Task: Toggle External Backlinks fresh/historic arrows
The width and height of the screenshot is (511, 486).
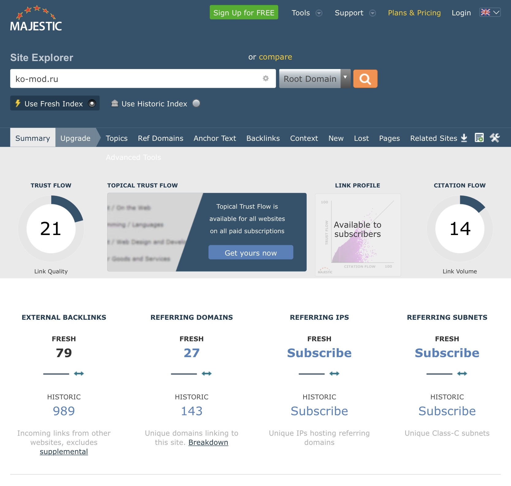Action: tap(79, 373)
